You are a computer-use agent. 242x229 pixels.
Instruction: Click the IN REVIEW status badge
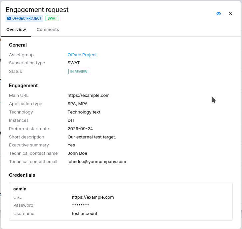[79, 72]
